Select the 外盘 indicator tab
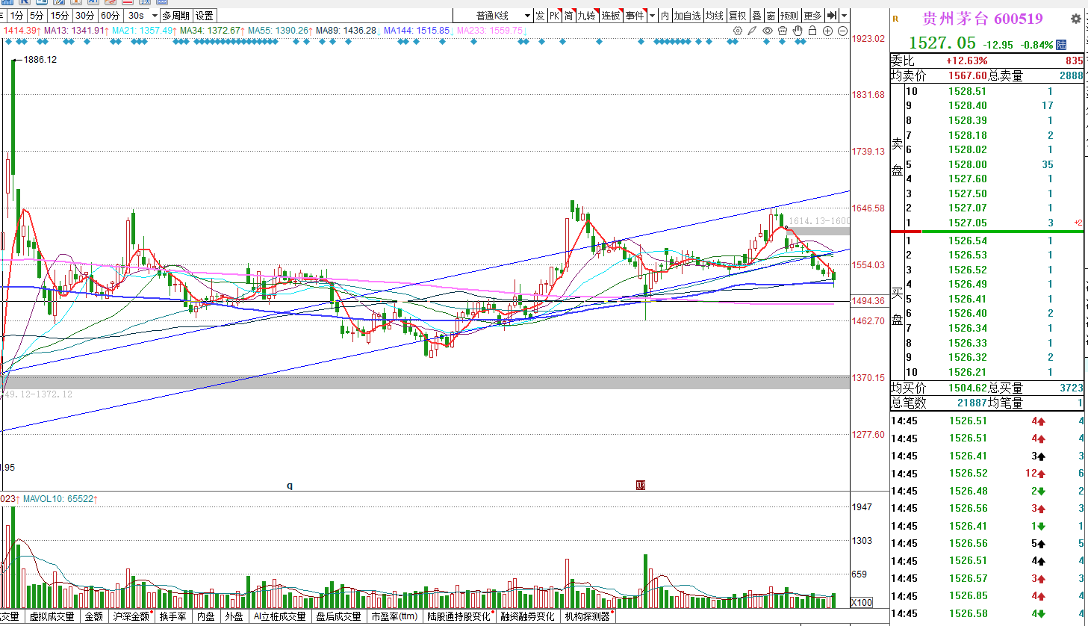The height and width of the screenshot is (626, 1088). [234, 616]
